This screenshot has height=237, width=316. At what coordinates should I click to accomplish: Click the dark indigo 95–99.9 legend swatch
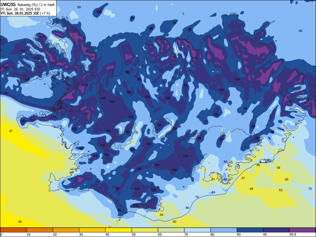click(x=276, y=230)
